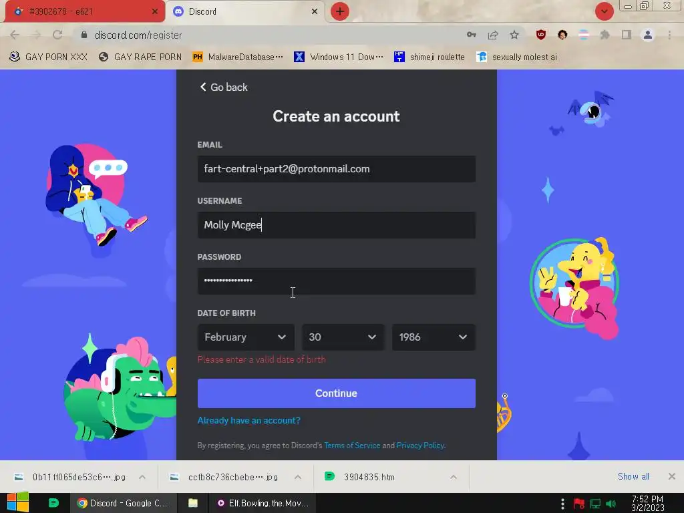Open a new tab with the plus button
The image size is (684, 513).
tap(340, 11)
